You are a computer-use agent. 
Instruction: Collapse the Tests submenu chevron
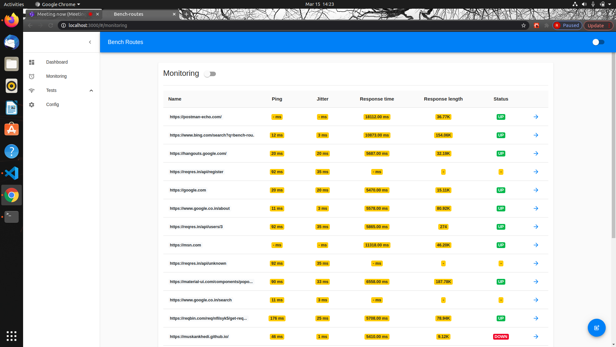pos(91,91)
